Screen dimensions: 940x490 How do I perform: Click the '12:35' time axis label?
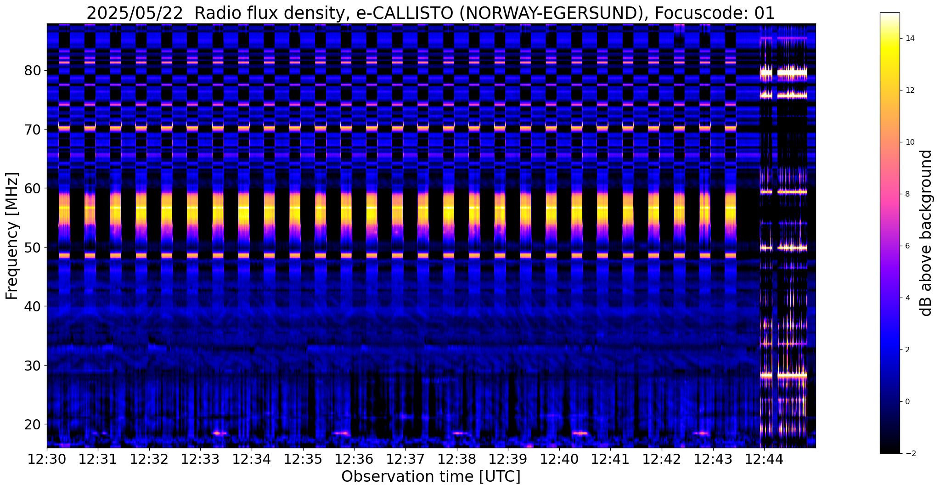(303, 459)
